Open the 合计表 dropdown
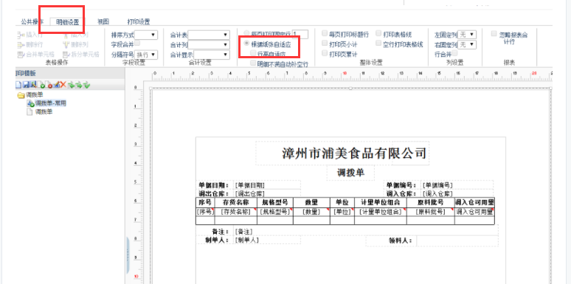The width and height of the screenshot is (571, 284). point(209,35)
